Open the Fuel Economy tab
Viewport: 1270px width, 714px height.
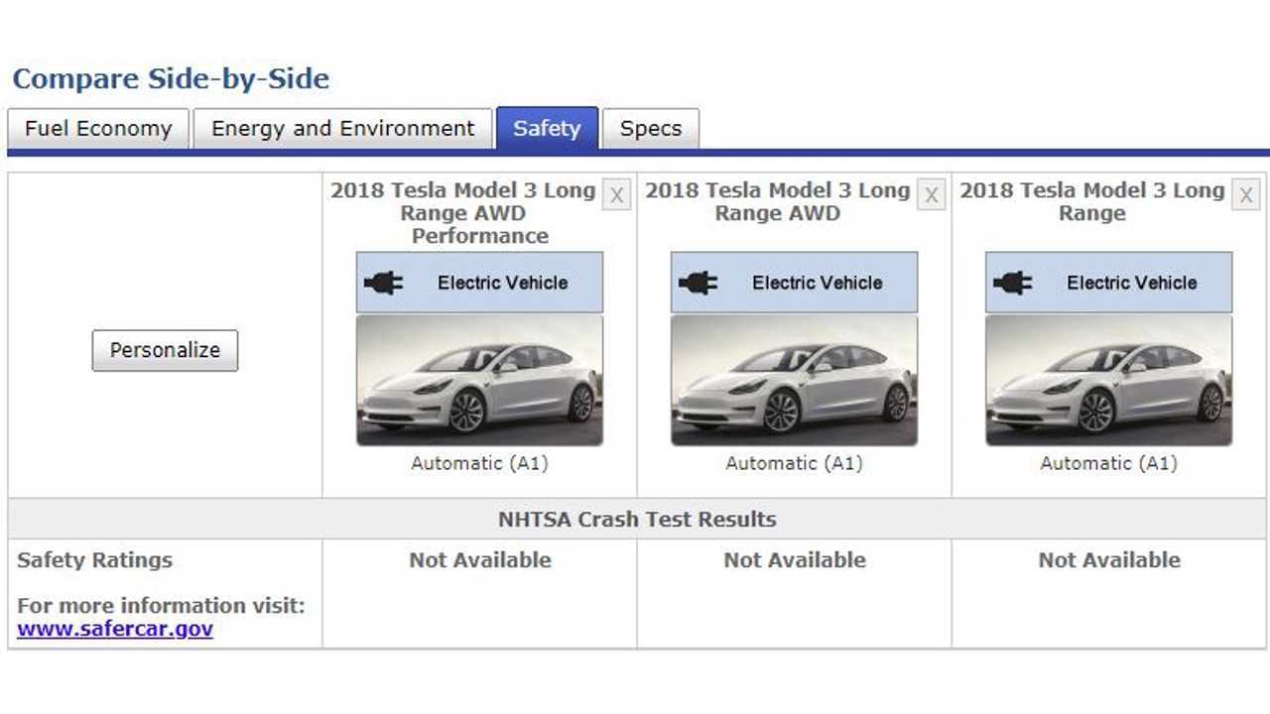[x=98, y=129]
